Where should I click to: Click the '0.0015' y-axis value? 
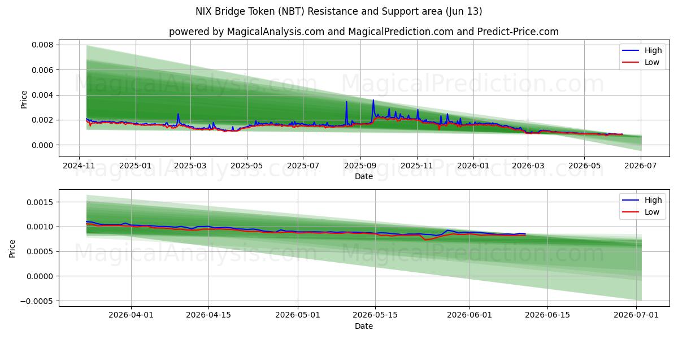click(x=41, y=202)
